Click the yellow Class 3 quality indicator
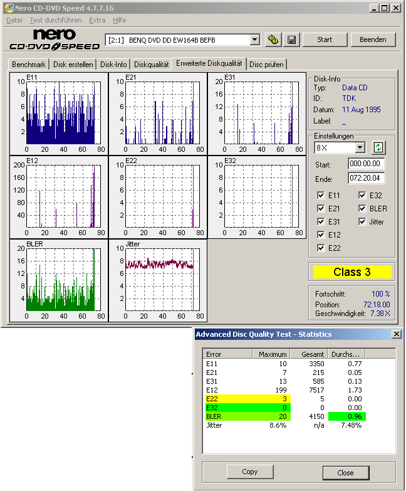The height and width of the screenshot is (491, 406). pos(352,272)
